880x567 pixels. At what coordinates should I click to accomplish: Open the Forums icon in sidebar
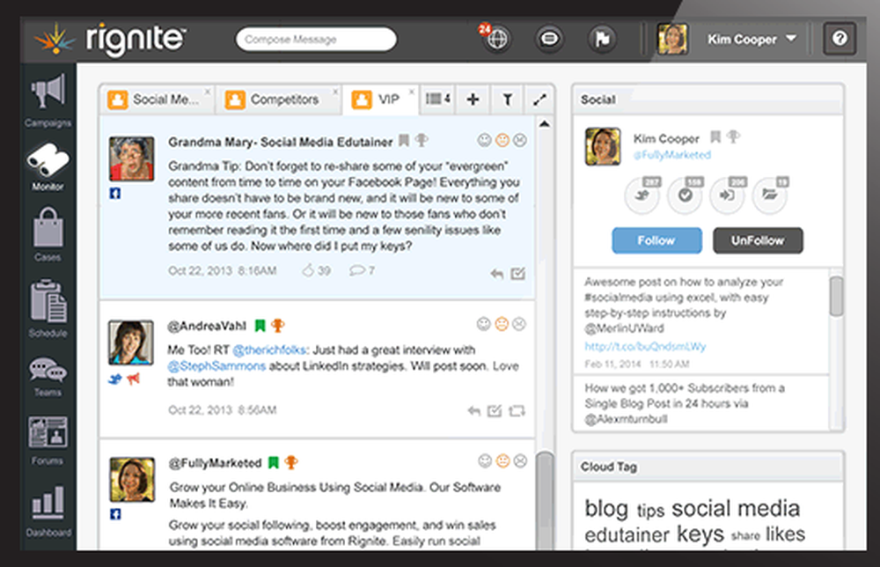tap(48, 432)
